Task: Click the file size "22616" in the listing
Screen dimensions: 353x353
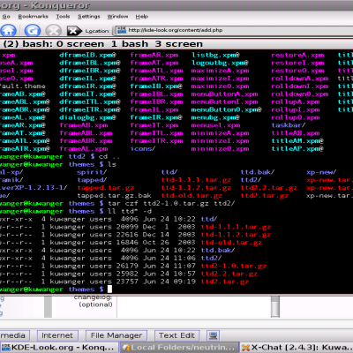Action: tap(127, 235)
